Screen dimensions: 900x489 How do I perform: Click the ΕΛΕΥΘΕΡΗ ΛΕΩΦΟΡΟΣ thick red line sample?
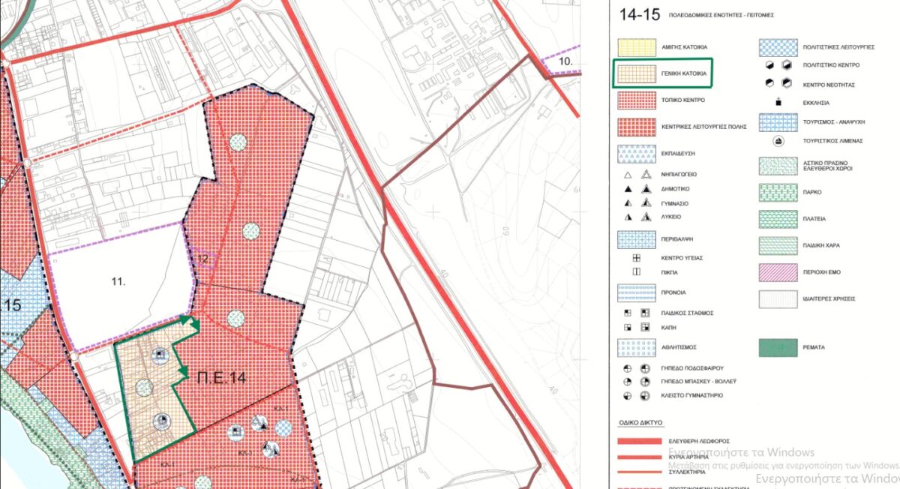pos(636,442)
